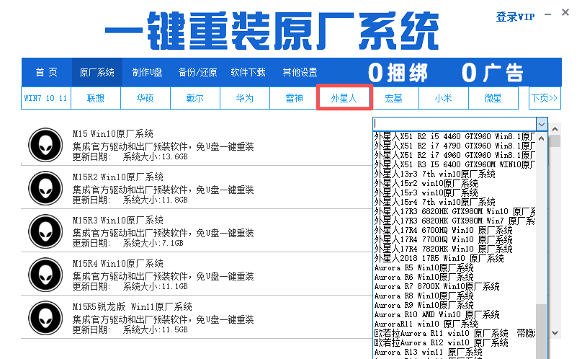Screen dimensions: 582x359
Task: Choose 外星人17R3 6820HK Win7 option
Action: tap(455, 221)
